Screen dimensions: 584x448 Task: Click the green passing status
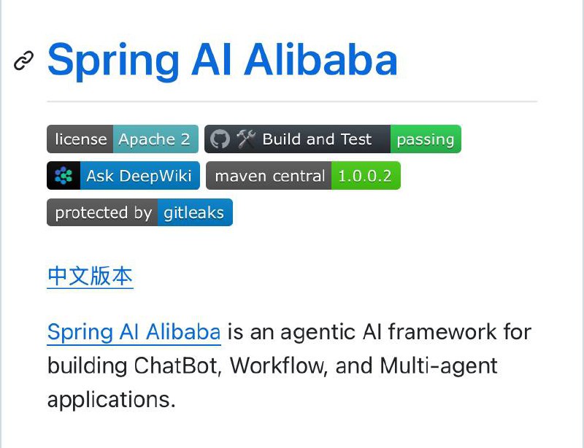coord(426,139)
